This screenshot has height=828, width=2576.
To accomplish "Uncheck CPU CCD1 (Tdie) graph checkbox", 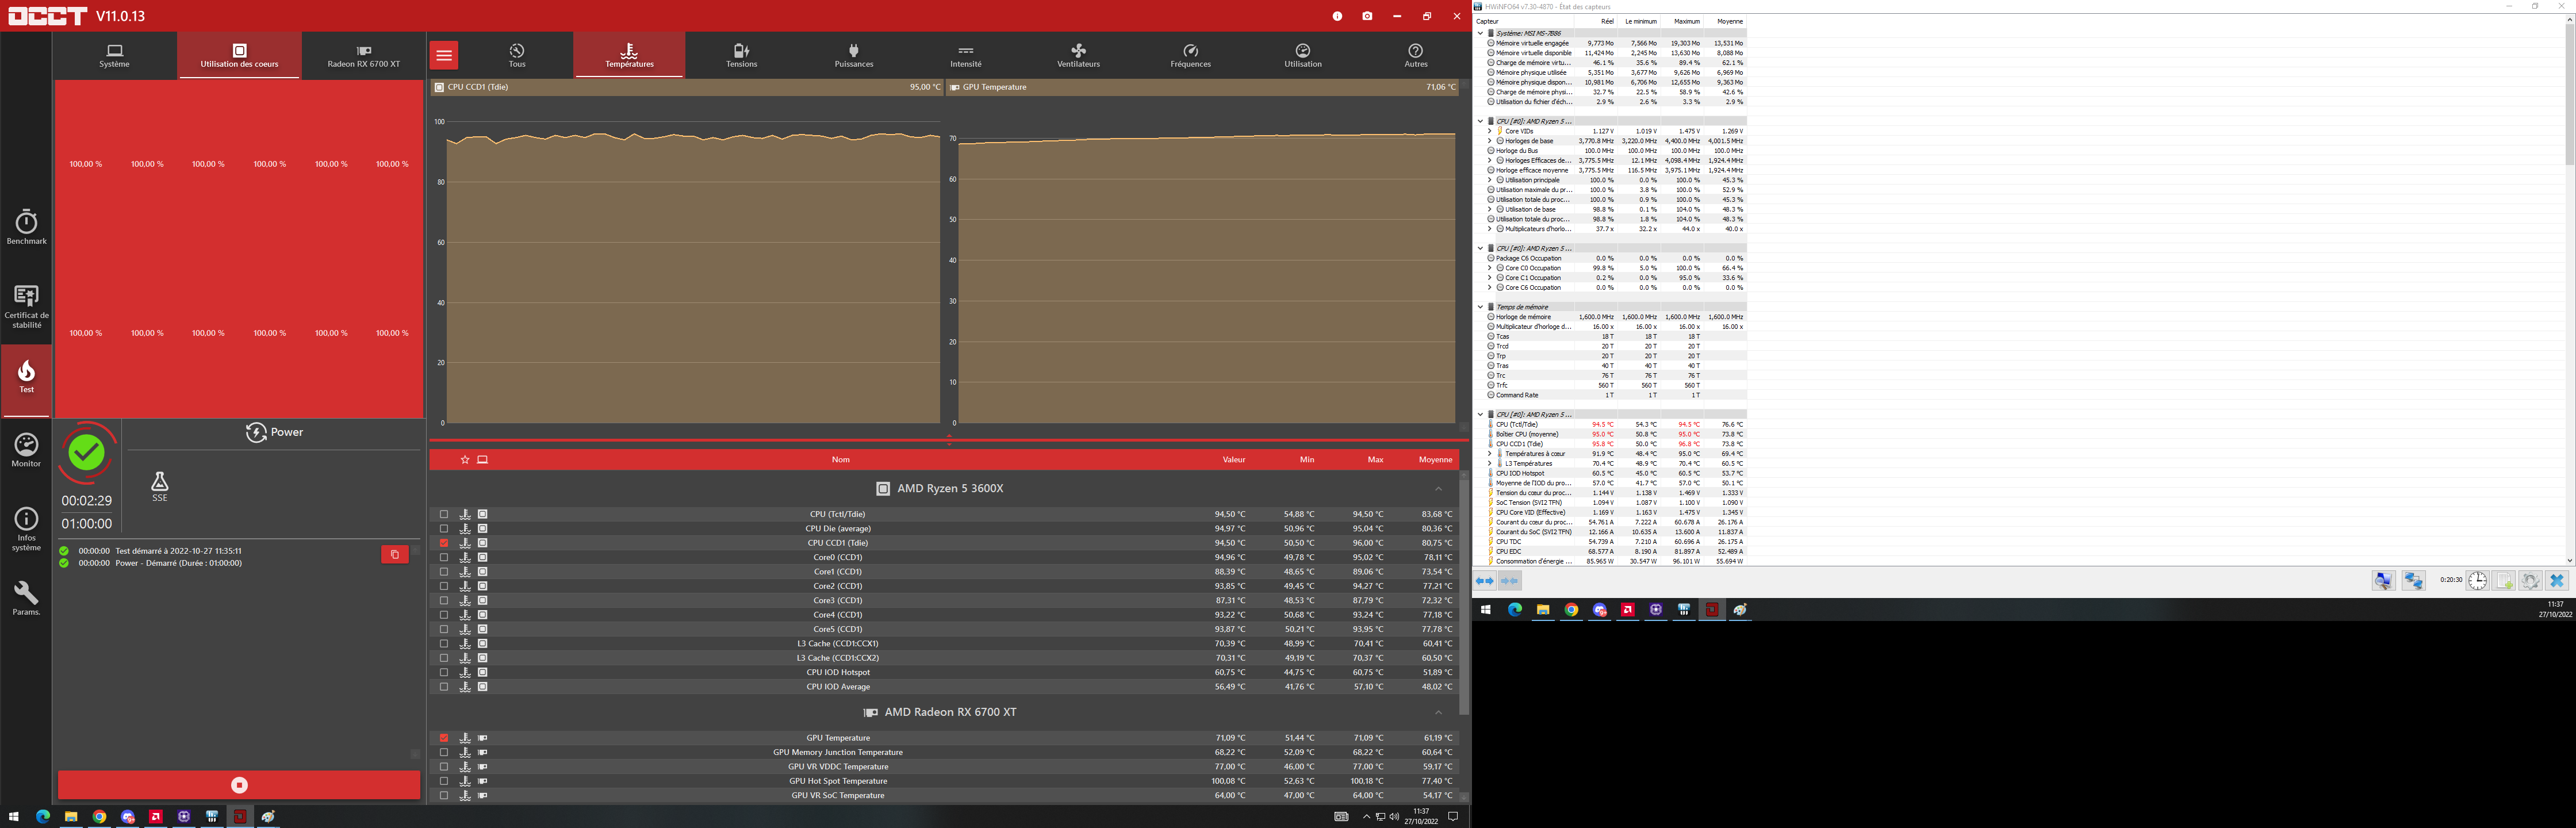I will click(444, 543).
